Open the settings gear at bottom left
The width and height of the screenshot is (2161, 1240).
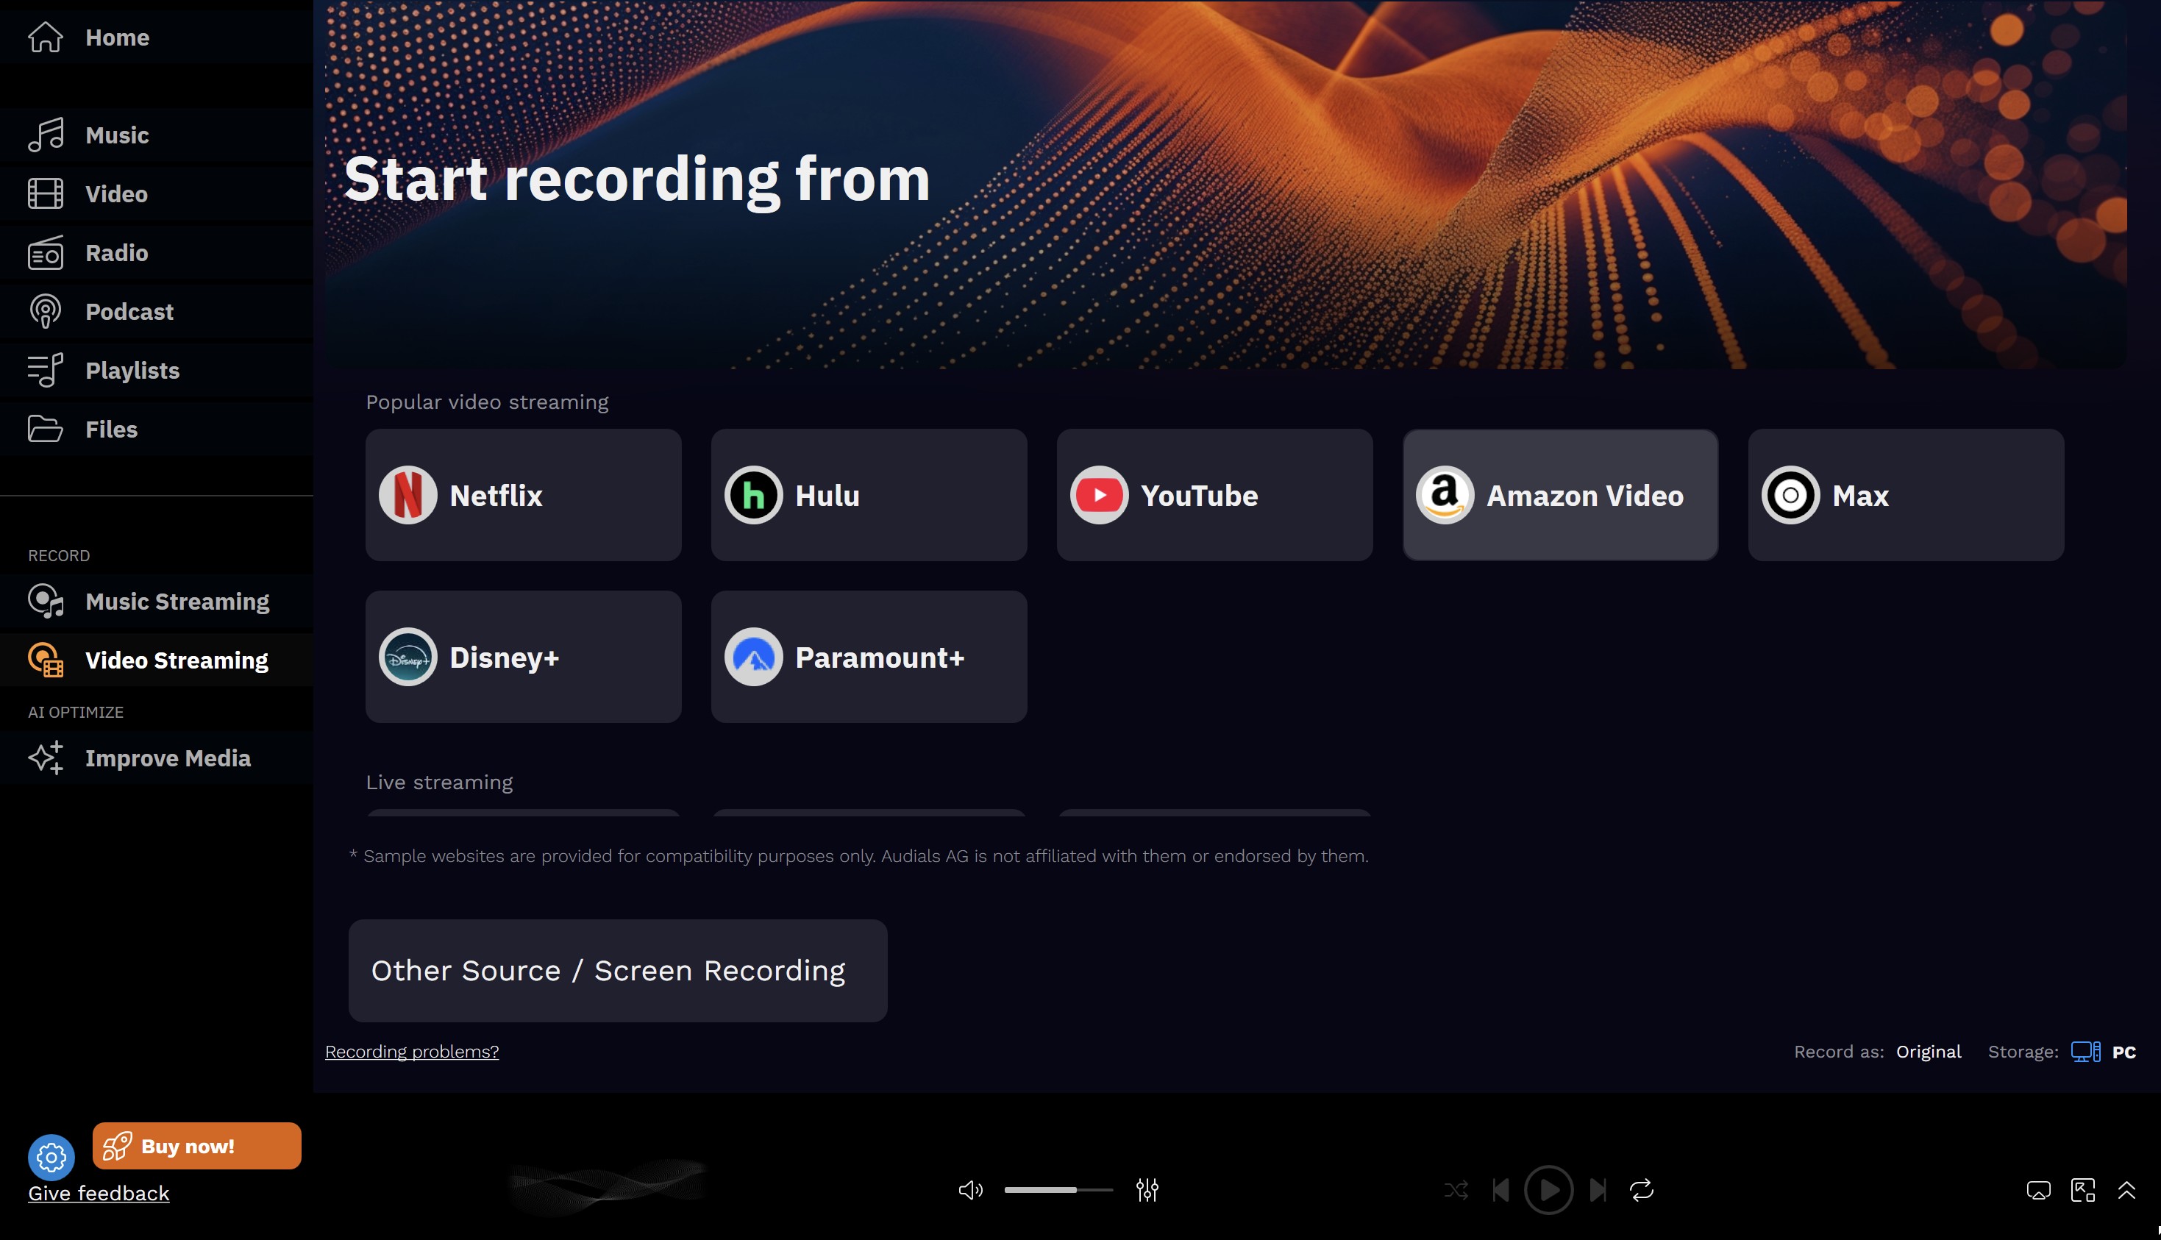point(51,1158)
